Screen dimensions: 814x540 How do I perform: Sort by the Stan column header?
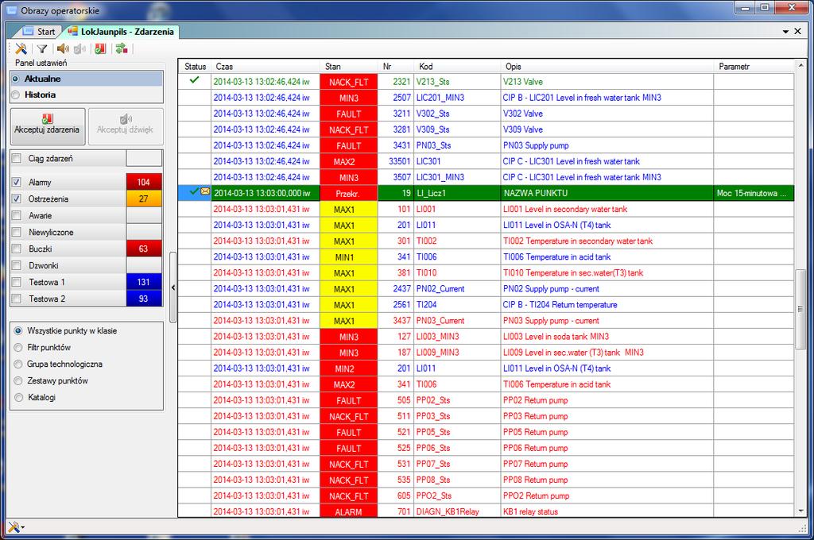coord(349,67)
